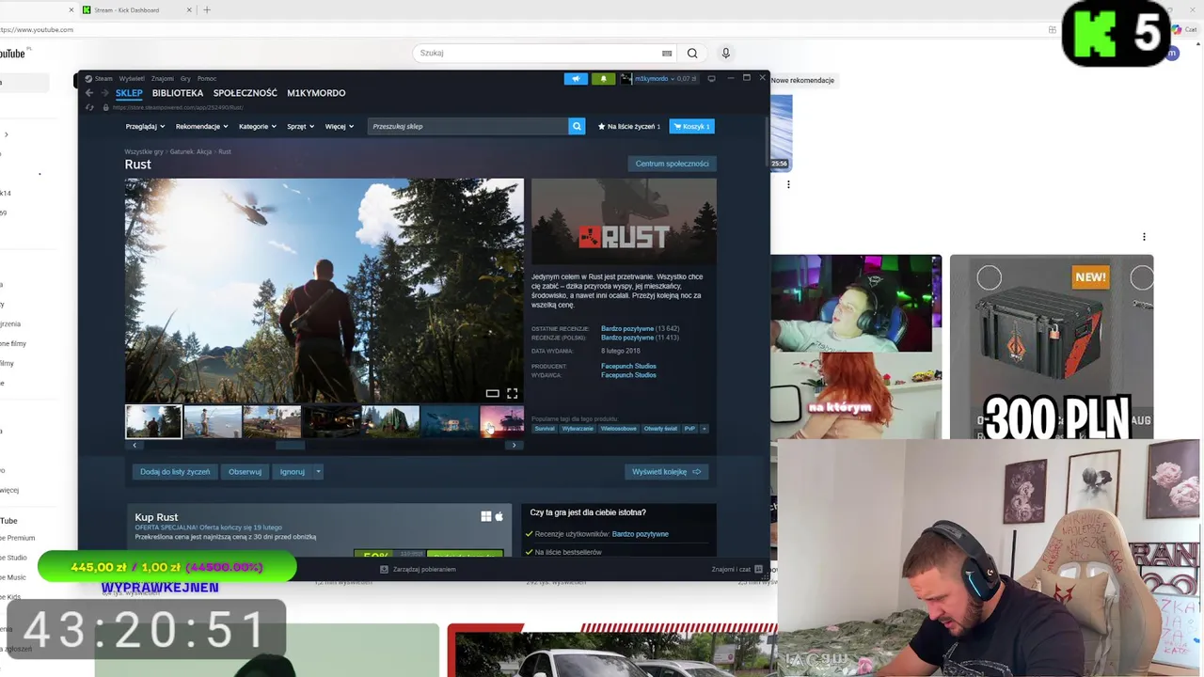Open the three-dot menu near the 300 PLN ad
Image resolution: width=1204 pixels, height=677 pixels.
(1144, 237)
